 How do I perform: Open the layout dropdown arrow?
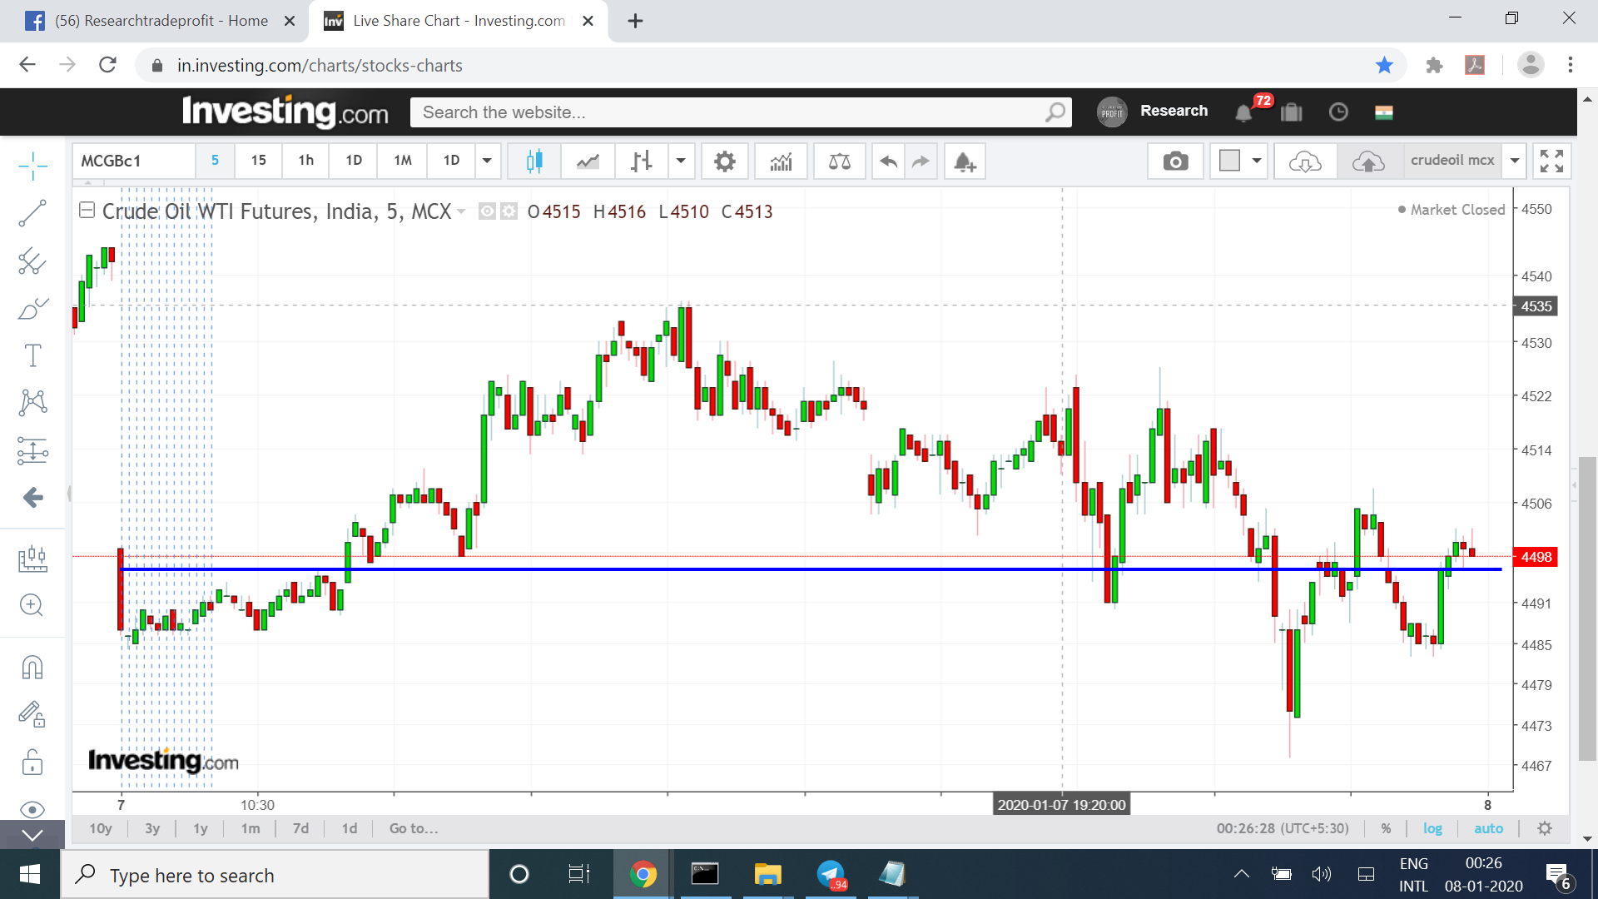coord(1257,161)
